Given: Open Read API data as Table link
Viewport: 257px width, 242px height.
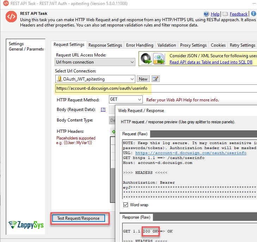Looking at the screenshot, I should (211, 62).
